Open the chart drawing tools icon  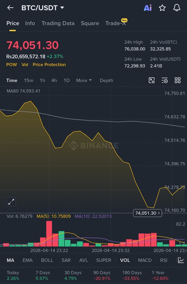point(152,80)
